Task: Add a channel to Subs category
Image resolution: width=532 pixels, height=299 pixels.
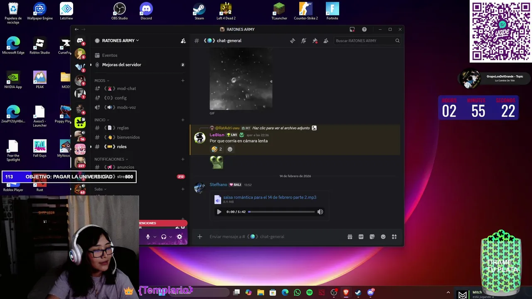Action: [183, 189]
